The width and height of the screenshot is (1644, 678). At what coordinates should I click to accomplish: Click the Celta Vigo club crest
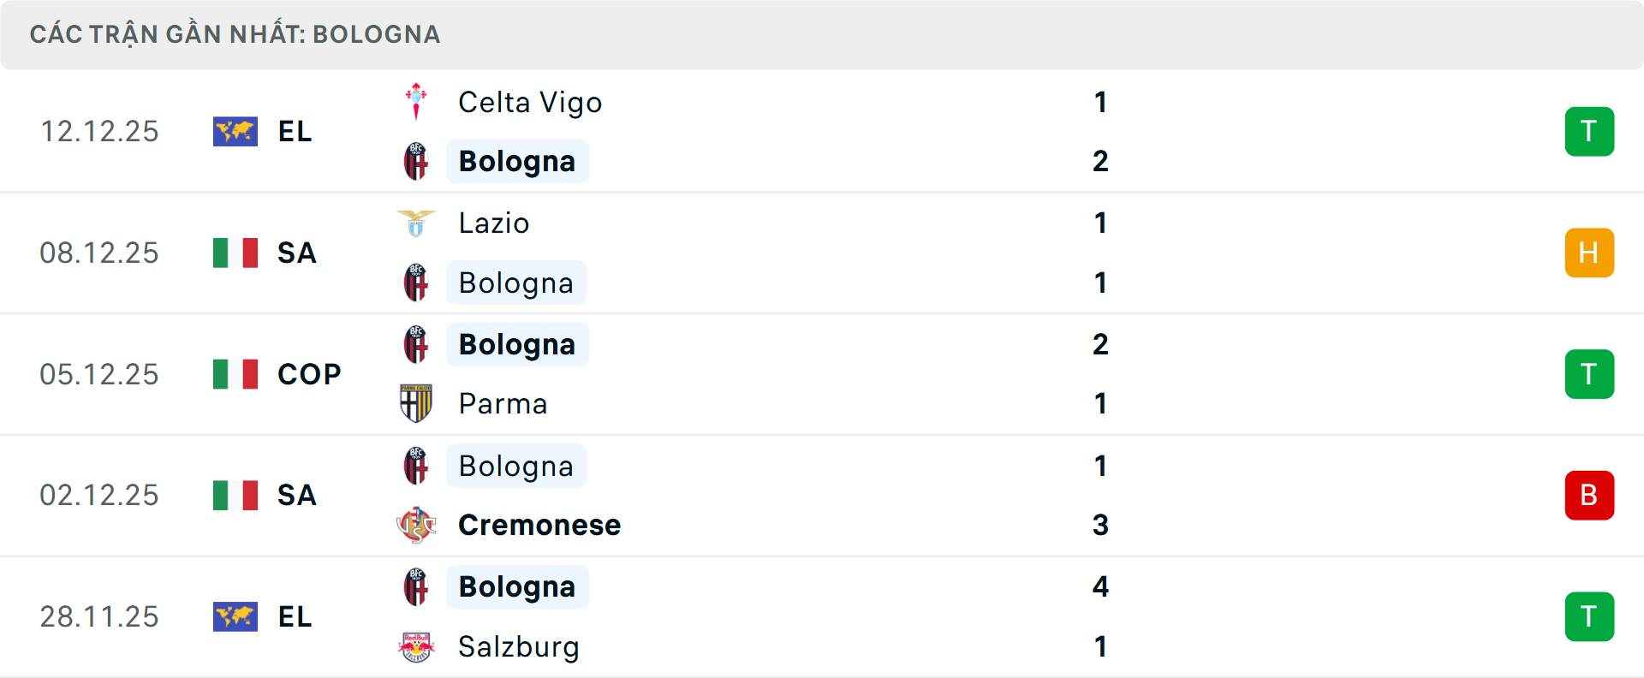click(416, 102)
